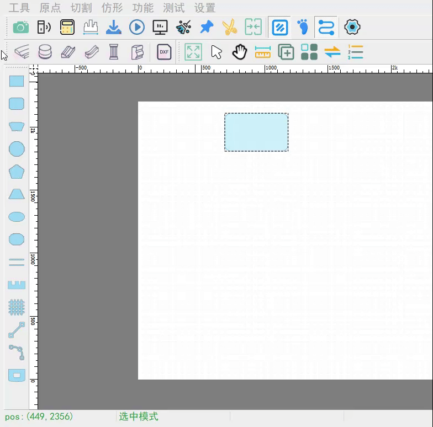Click the camera snapshot icon

21,27
